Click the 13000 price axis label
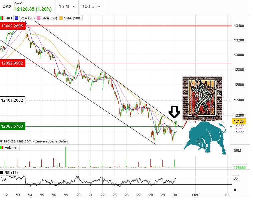The height and width of the screenshot is (216, 253). point(239,55)
